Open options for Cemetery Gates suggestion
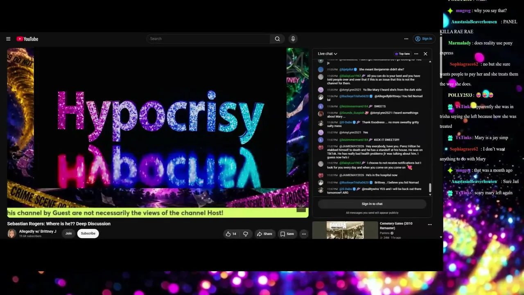The width and height of the screenshot is (524, 295). coord(430,225)
